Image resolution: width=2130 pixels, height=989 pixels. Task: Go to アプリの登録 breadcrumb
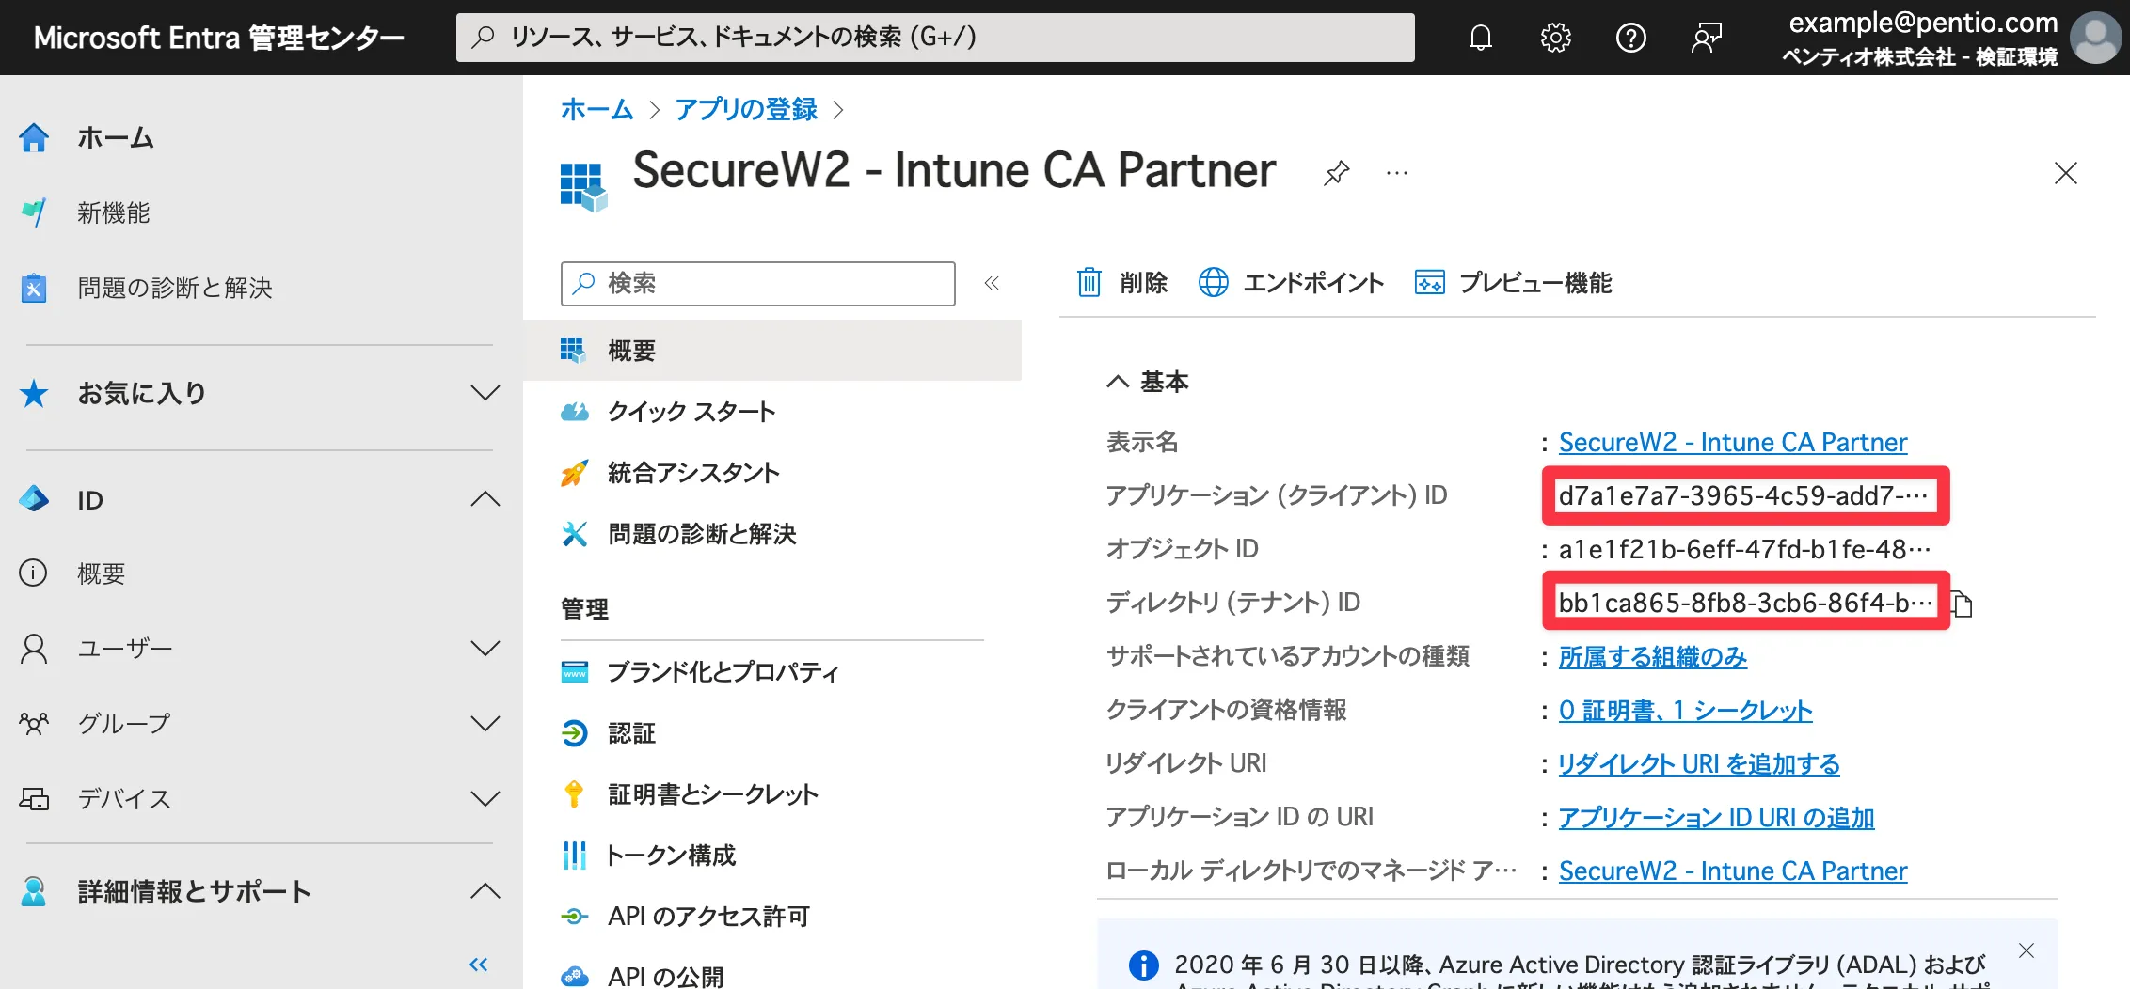tap(746, 109)
